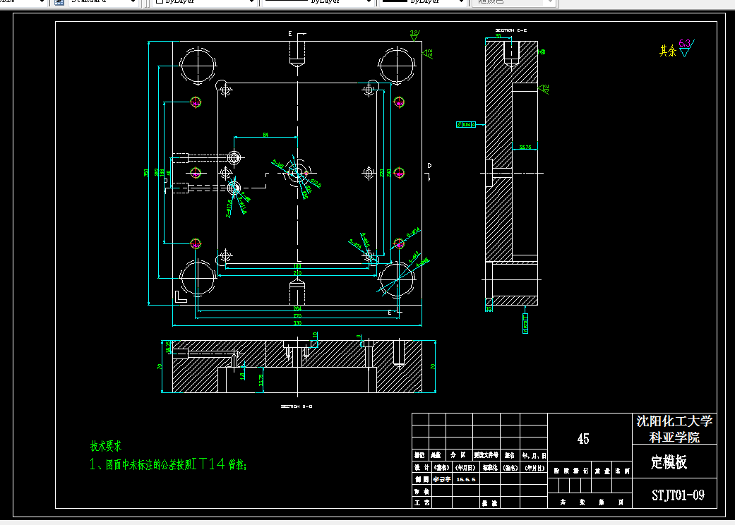The image size is (735, 525).
Task: Select the material text 45
Action: coord(583,439)
